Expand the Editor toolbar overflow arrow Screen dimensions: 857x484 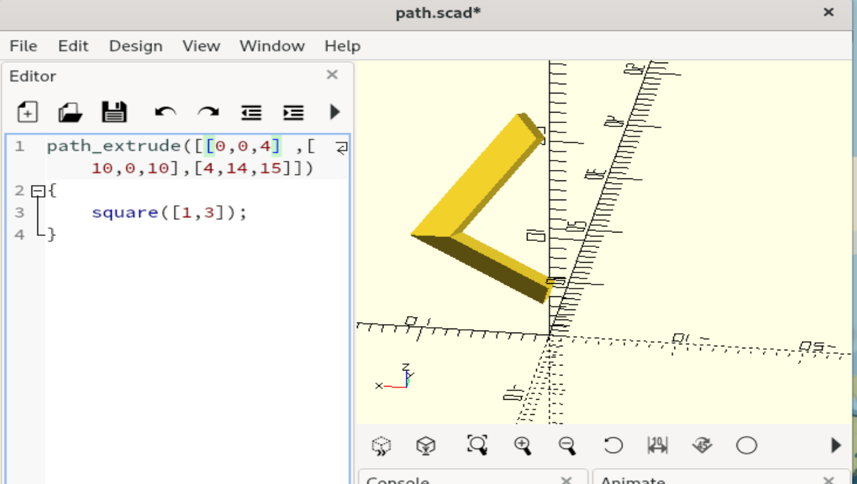click(335, 112)
